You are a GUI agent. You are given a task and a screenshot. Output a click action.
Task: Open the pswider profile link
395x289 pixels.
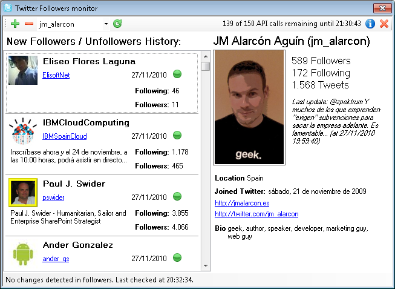click(53, 198)
